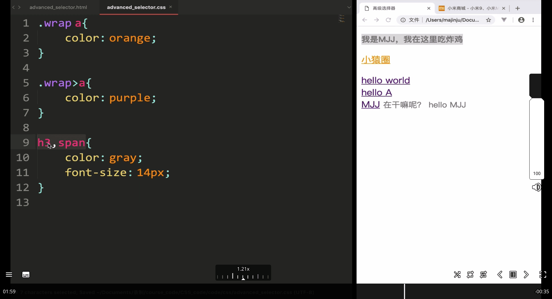Open the V-shaped browser extension icon
This screenshot has height=299, width=552.
pyautogui.click(x=504, y=20)
